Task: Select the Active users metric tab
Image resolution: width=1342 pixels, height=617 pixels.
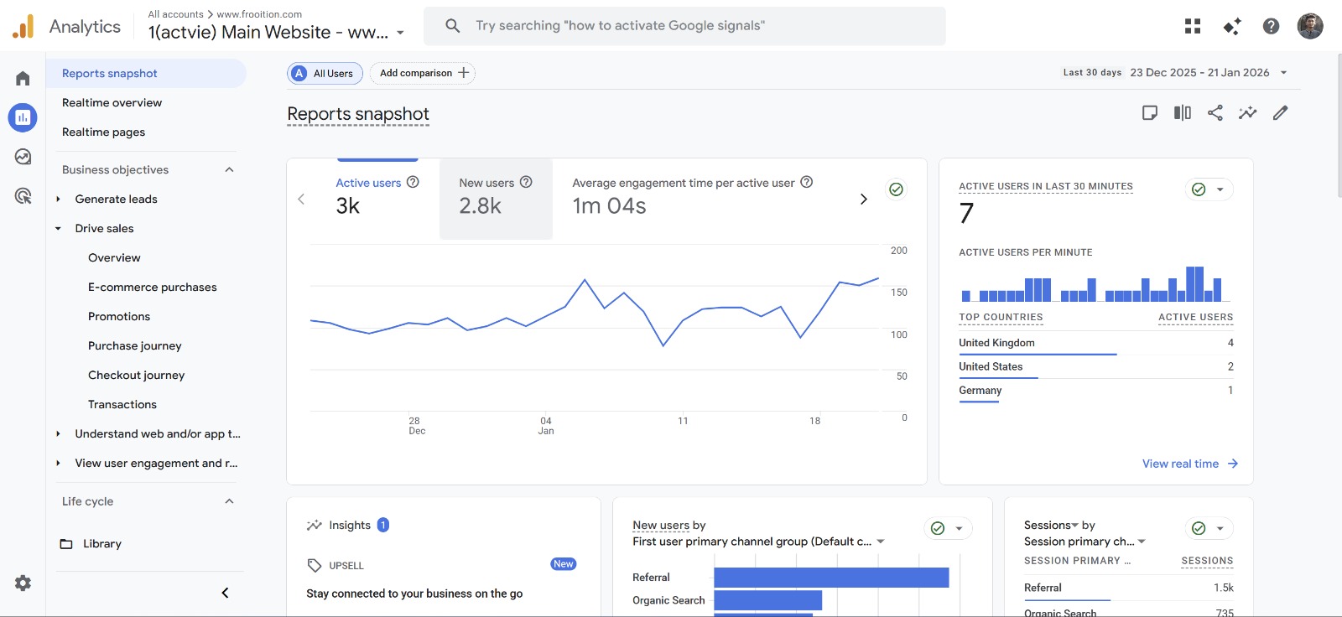Action: (x=377, y=198)
